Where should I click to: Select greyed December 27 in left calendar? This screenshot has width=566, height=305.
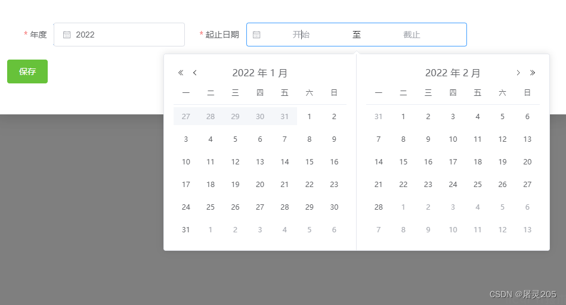pos(185,117)
